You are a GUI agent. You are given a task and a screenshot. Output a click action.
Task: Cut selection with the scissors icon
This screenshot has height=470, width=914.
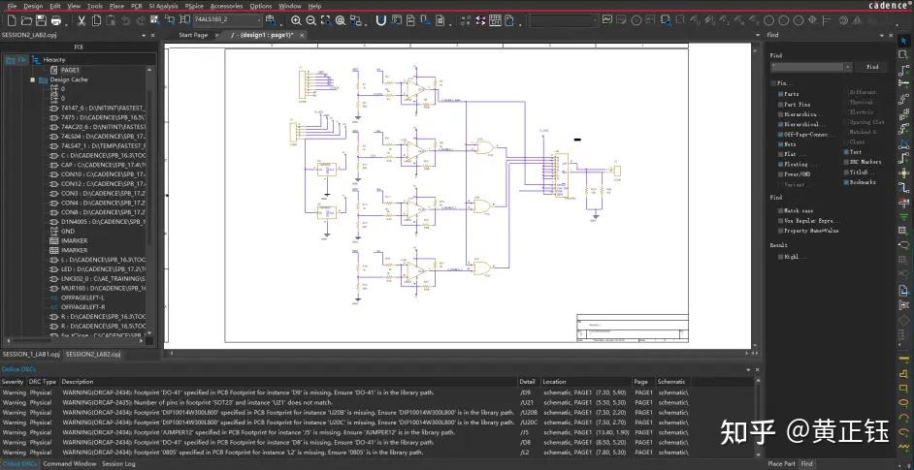[82, 20]
